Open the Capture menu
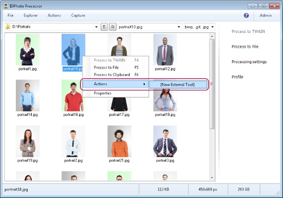The width and height of the screenshot is (283, 198). tap(78, 15)
